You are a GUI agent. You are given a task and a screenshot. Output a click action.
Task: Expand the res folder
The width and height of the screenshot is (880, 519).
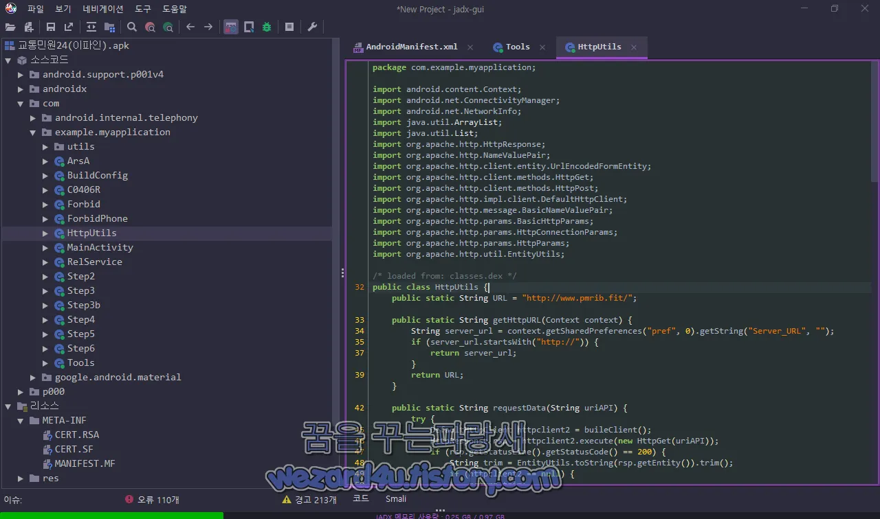(21, 478)
